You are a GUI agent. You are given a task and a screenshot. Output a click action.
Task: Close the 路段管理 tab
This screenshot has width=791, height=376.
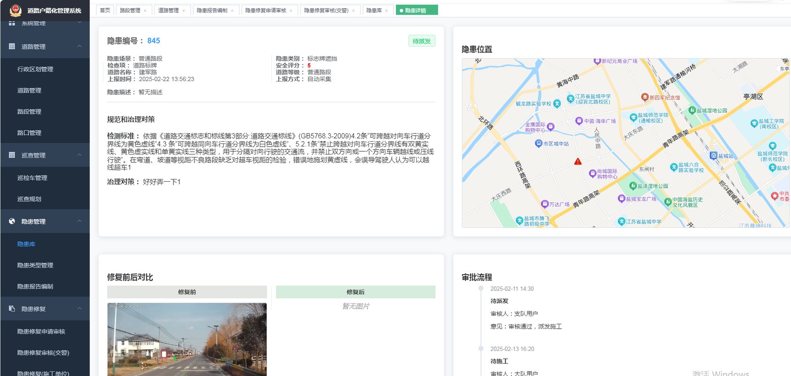[x=145, y=11]
